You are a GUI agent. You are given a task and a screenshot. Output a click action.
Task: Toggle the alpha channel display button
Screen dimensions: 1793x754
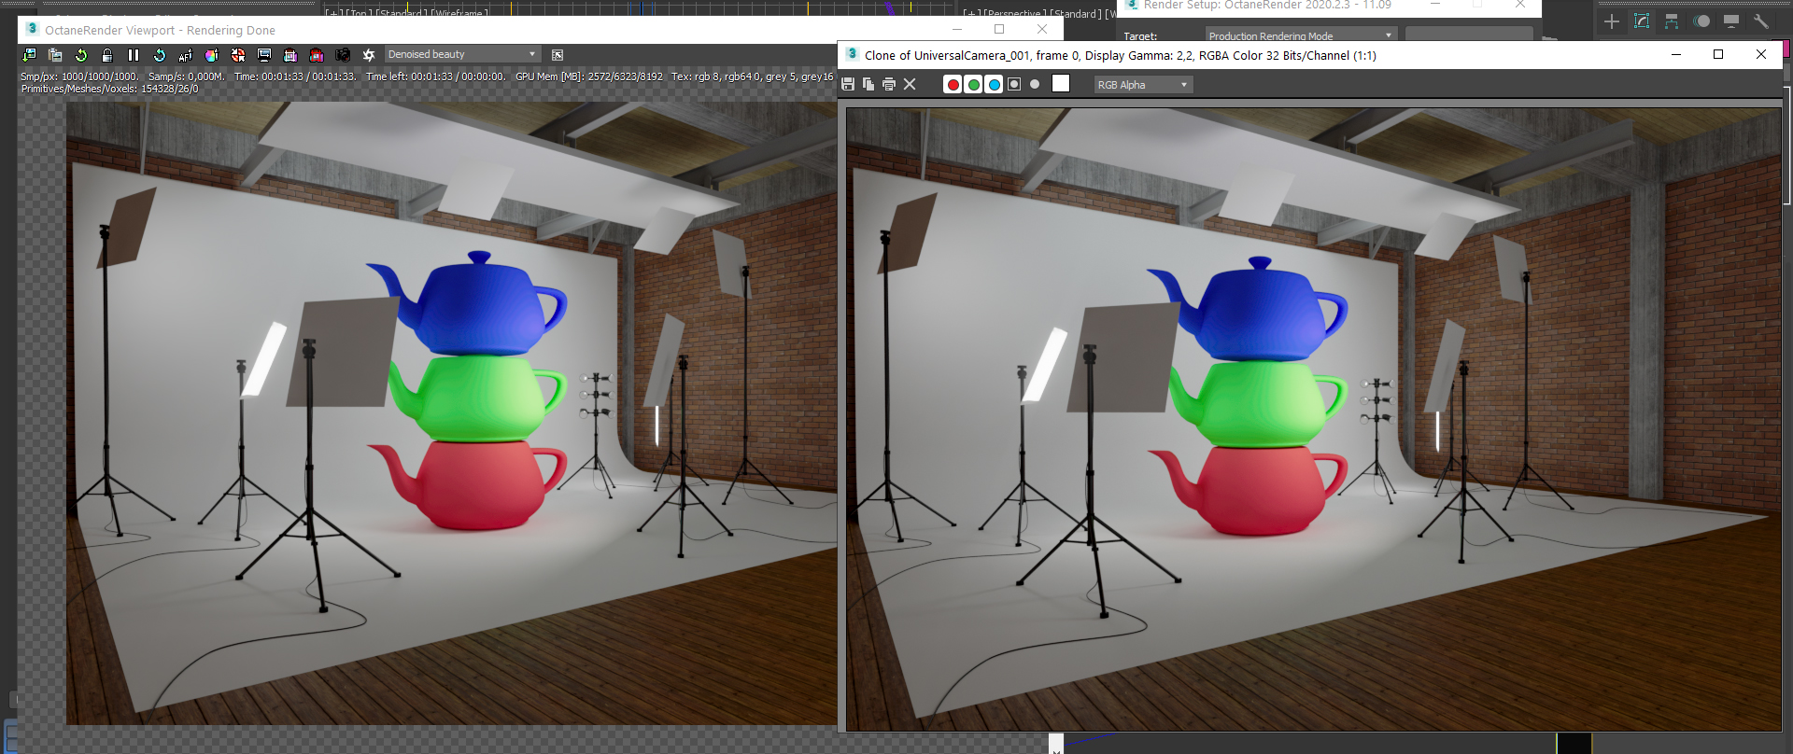coord(1014,84)
